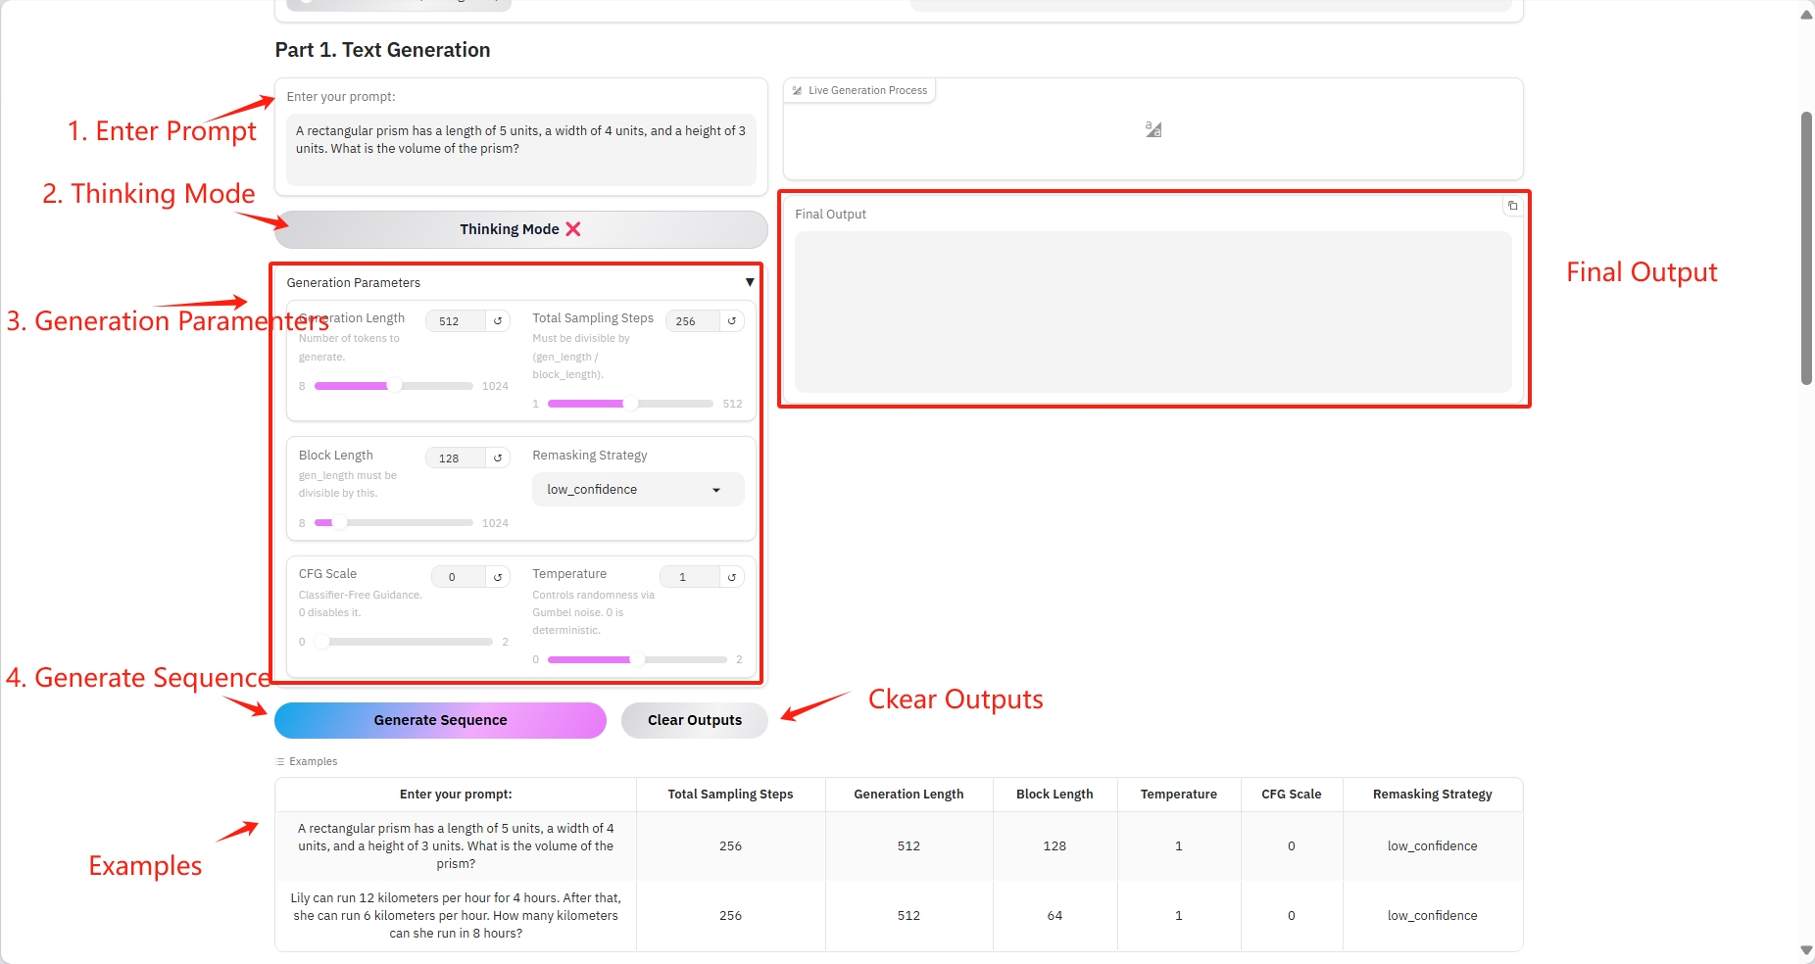Click the Live Generation Process placeholder icon

[1153, 129]
